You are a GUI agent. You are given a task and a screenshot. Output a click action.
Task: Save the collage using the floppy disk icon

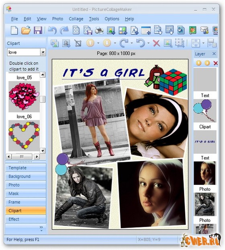(x=38, y=30)
